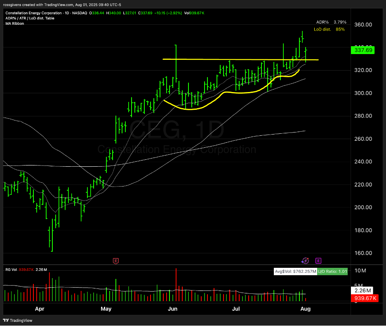This screenshot has width=386, height=326.
Task: Select the RG Vol indicator legend
Action: click(12, 269)
